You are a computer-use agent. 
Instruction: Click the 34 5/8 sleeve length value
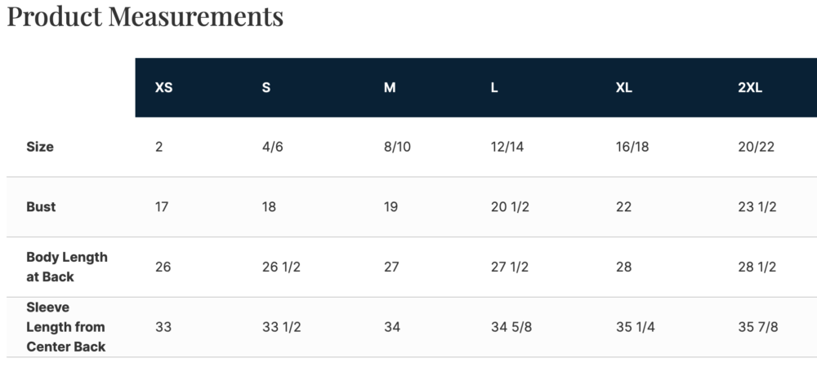(511, 327)
